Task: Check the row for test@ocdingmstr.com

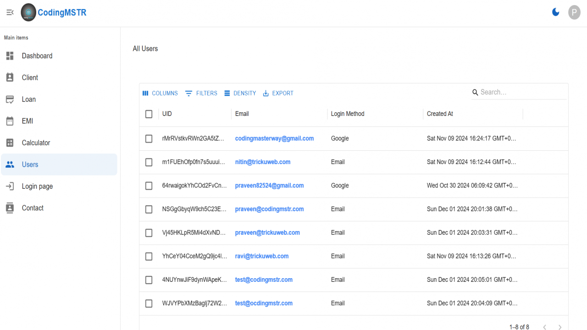Action: click(149, 303)
